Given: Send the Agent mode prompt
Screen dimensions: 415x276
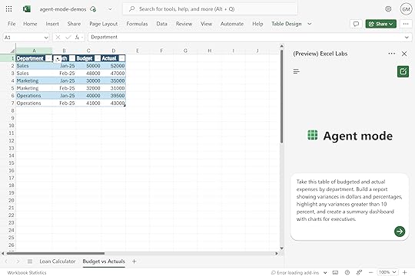Looking at the screenshot, I should pos(400,232).
